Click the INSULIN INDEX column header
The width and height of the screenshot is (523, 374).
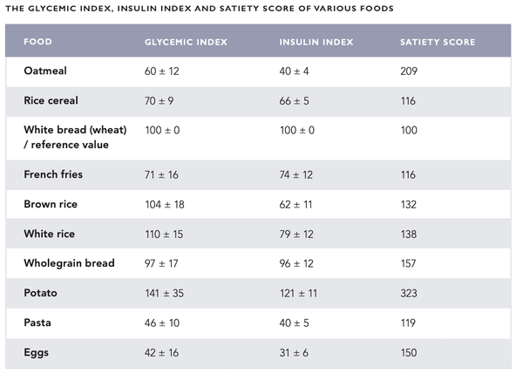[316, 42]
